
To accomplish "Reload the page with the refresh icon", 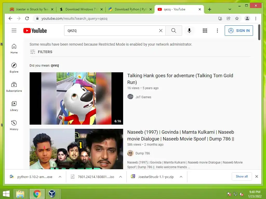I will click(x=27, y=18).
